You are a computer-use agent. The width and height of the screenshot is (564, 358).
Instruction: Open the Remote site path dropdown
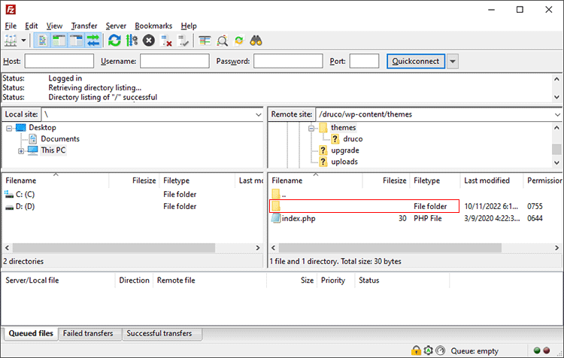click(556, 114)
